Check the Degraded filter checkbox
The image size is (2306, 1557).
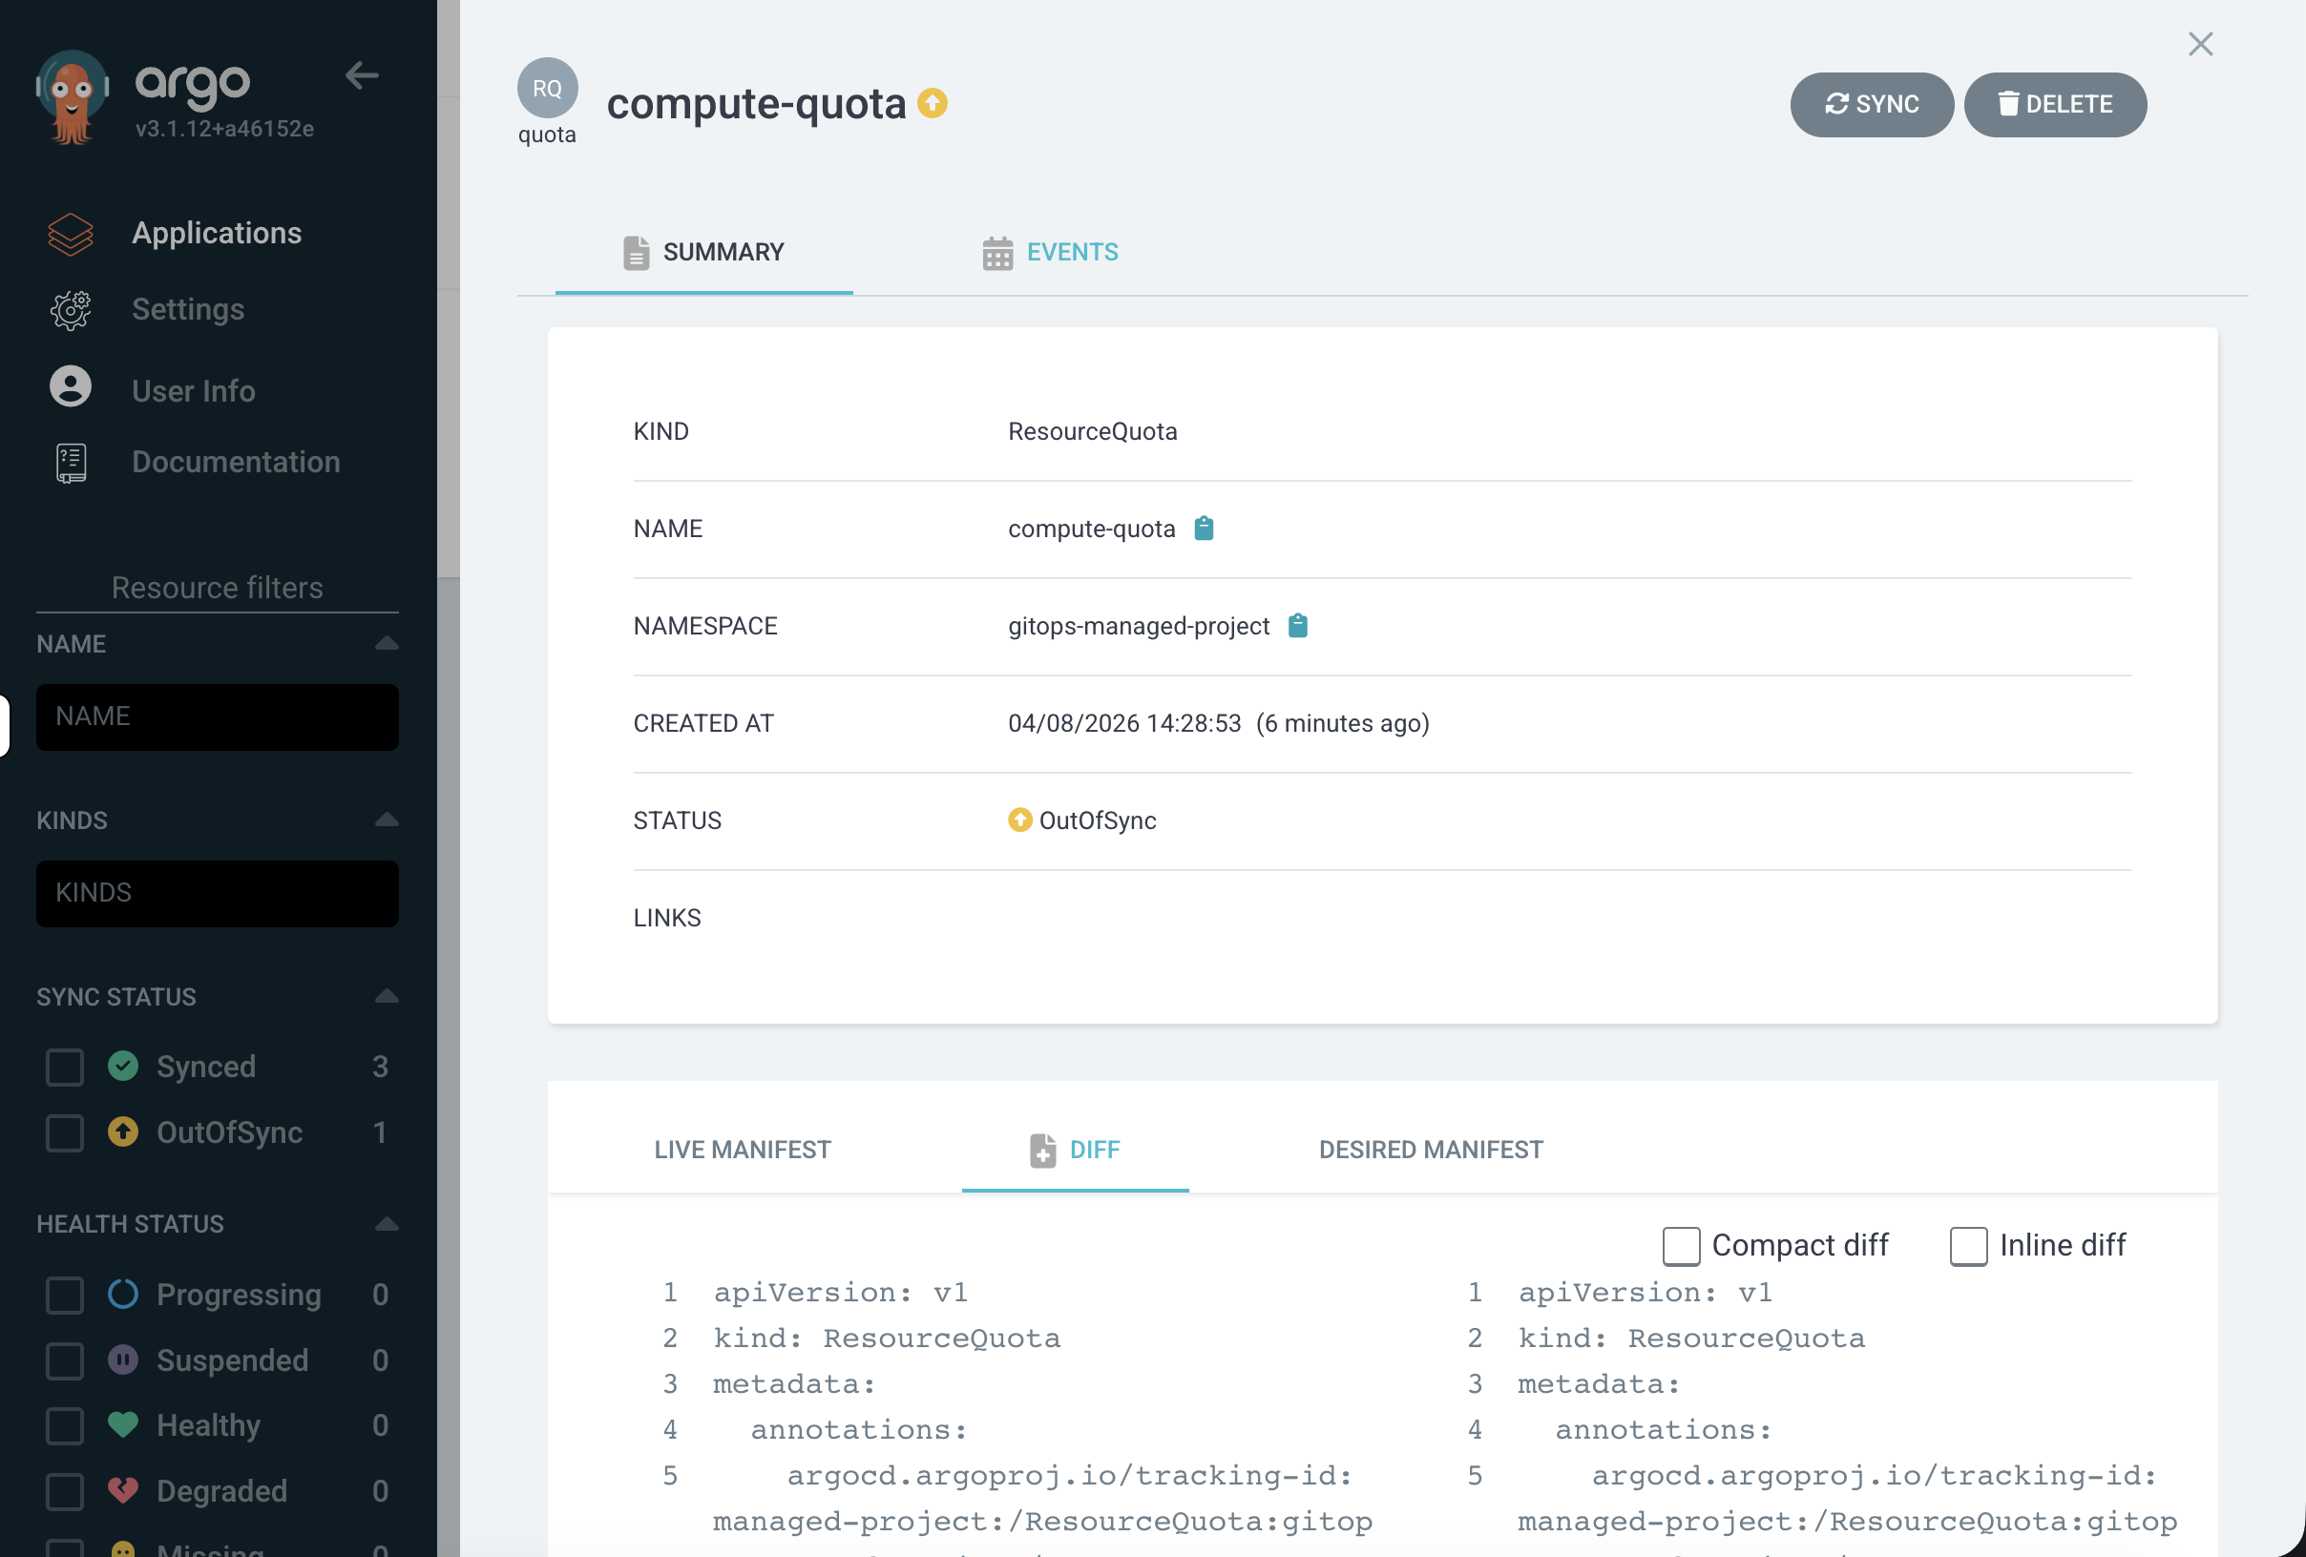pos(66,1491)
